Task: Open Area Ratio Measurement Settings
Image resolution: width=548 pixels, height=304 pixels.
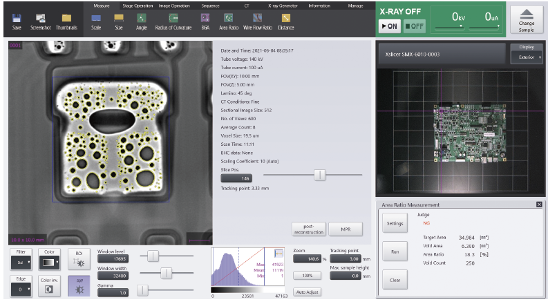Action: pos(395,223)
